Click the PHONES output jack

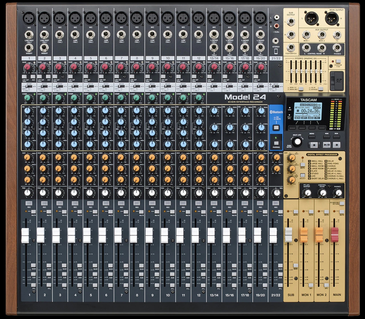pyautogui.click(x=337, y=48)
